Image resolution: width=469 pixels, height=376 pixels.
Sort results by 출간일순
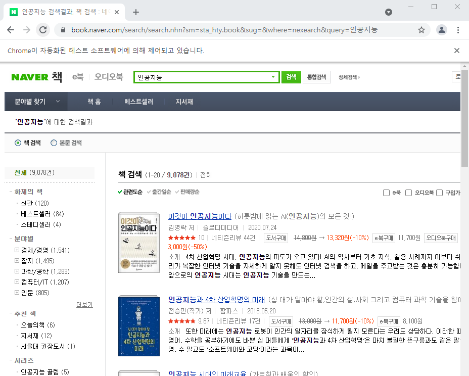(x=159, y=192)
